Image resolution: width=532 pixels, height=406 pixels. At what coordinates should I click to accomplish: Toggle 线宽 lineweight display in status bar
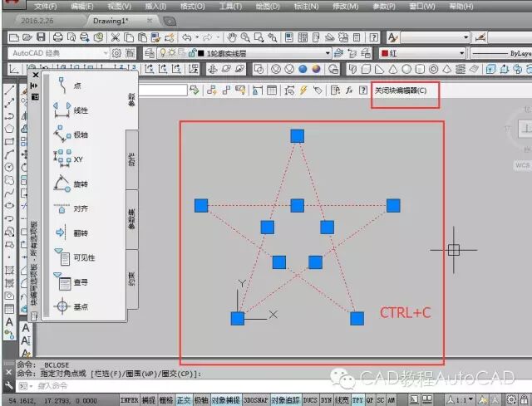[342, 400]
